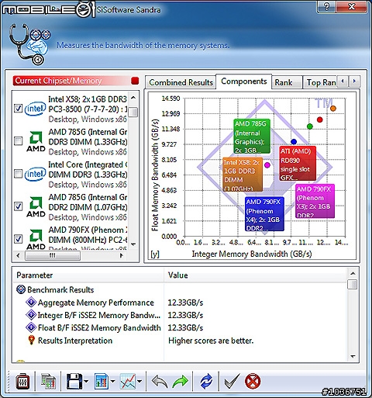
Task: Click AMD logo of 790FX entry
Action: 36,239
